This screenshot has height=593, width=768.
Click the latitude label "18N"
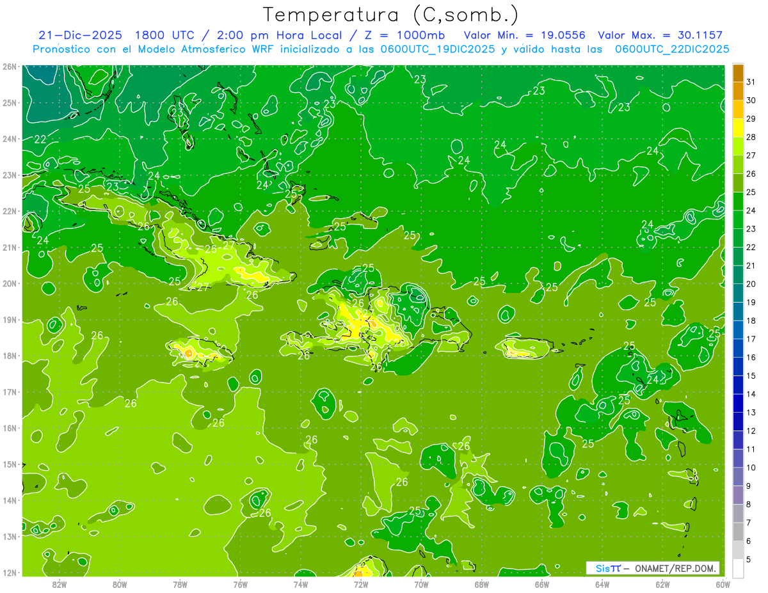10,356
